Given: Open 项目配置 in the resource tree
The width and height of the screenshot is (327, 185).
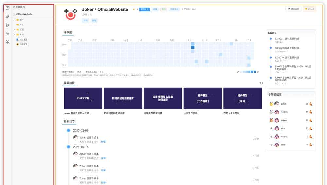Looking at the screenshot, I should [x=23, y=40].
